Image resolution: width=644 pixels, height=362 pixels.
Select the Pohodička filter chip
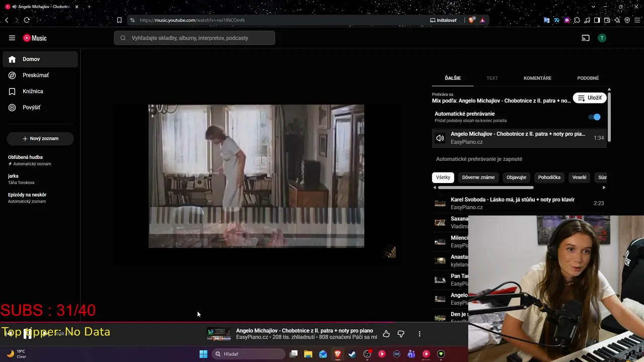click(x=549, y=177)
